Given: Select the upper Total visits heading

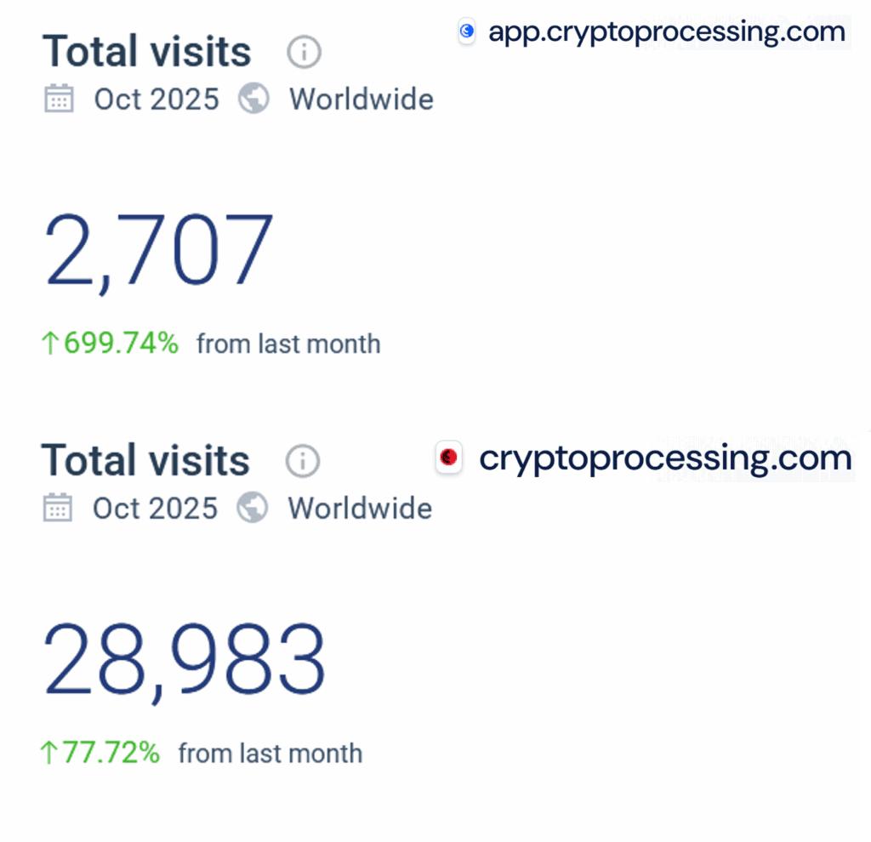Looking at the screenshot, I should (x=146, y=51).
